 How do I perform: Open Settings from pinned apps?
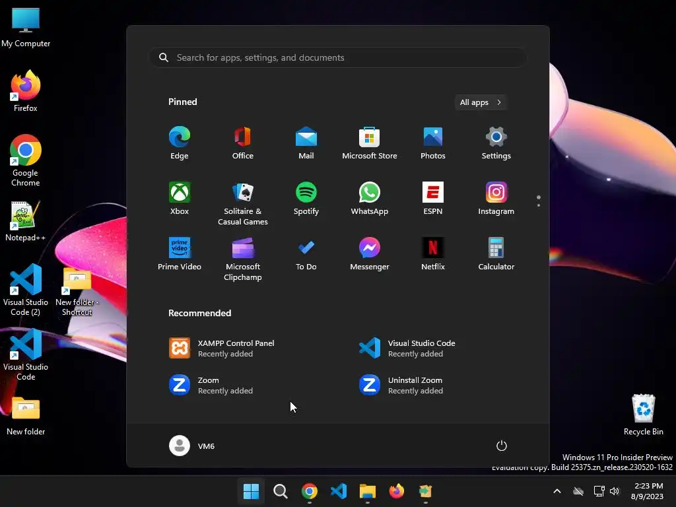point(496,143)
